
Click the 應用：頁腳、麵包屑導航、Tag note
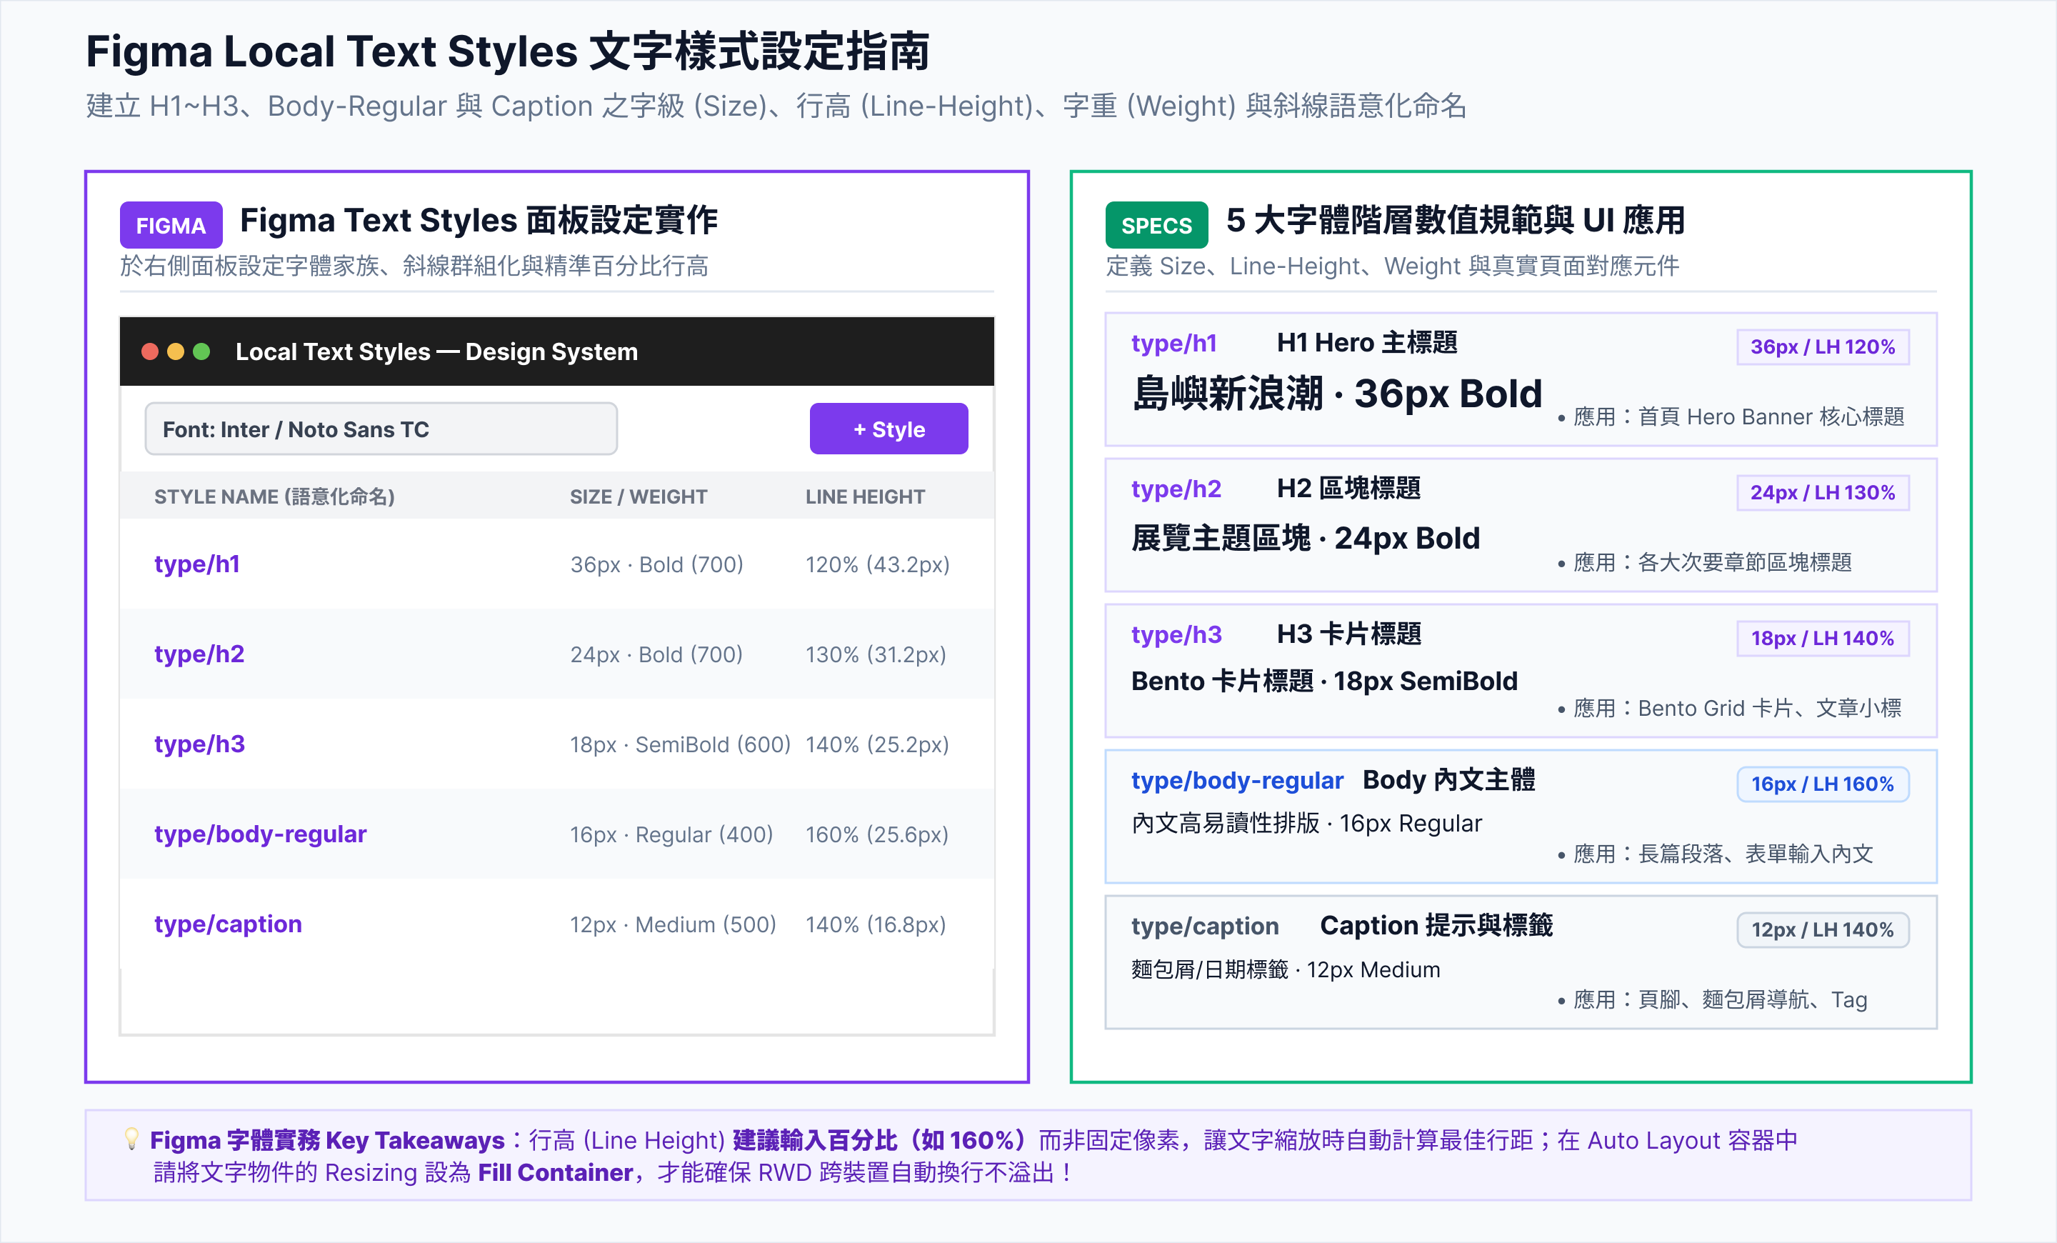(x=1712, y=999)
